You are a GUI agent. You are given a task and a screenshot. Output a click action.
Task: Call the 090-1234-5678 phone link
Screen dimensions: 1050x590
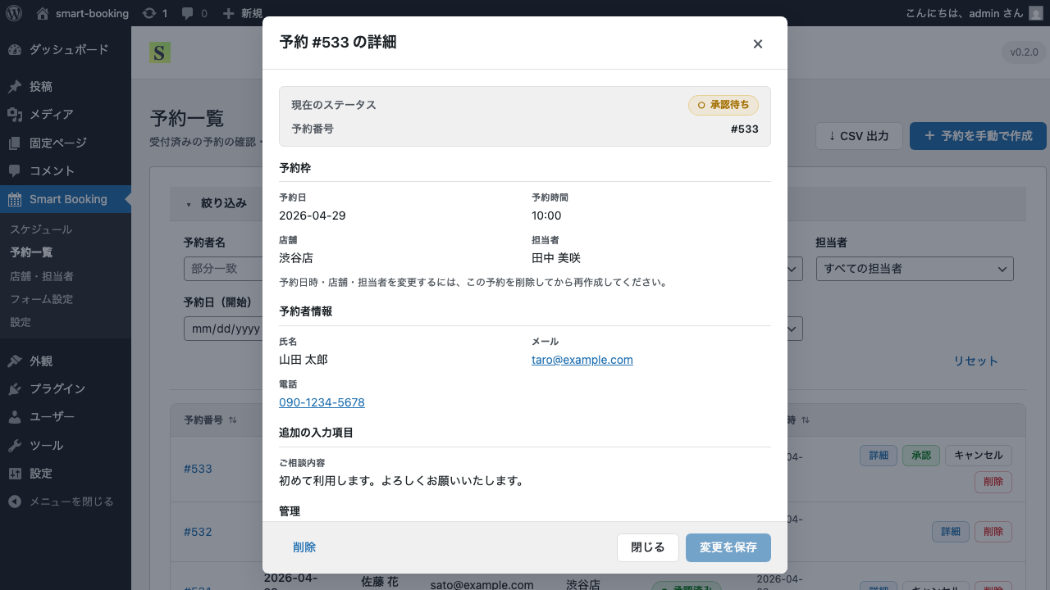point(322,402)
